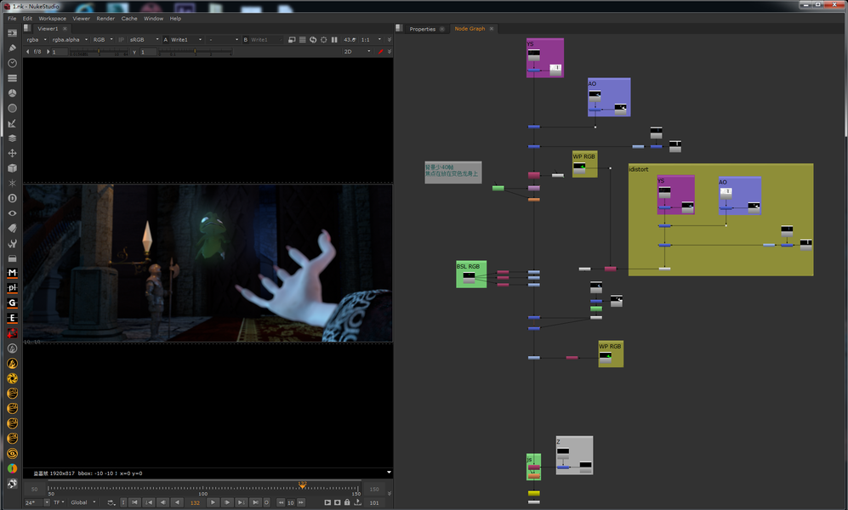Pause viewer updating

coord(334,39)
